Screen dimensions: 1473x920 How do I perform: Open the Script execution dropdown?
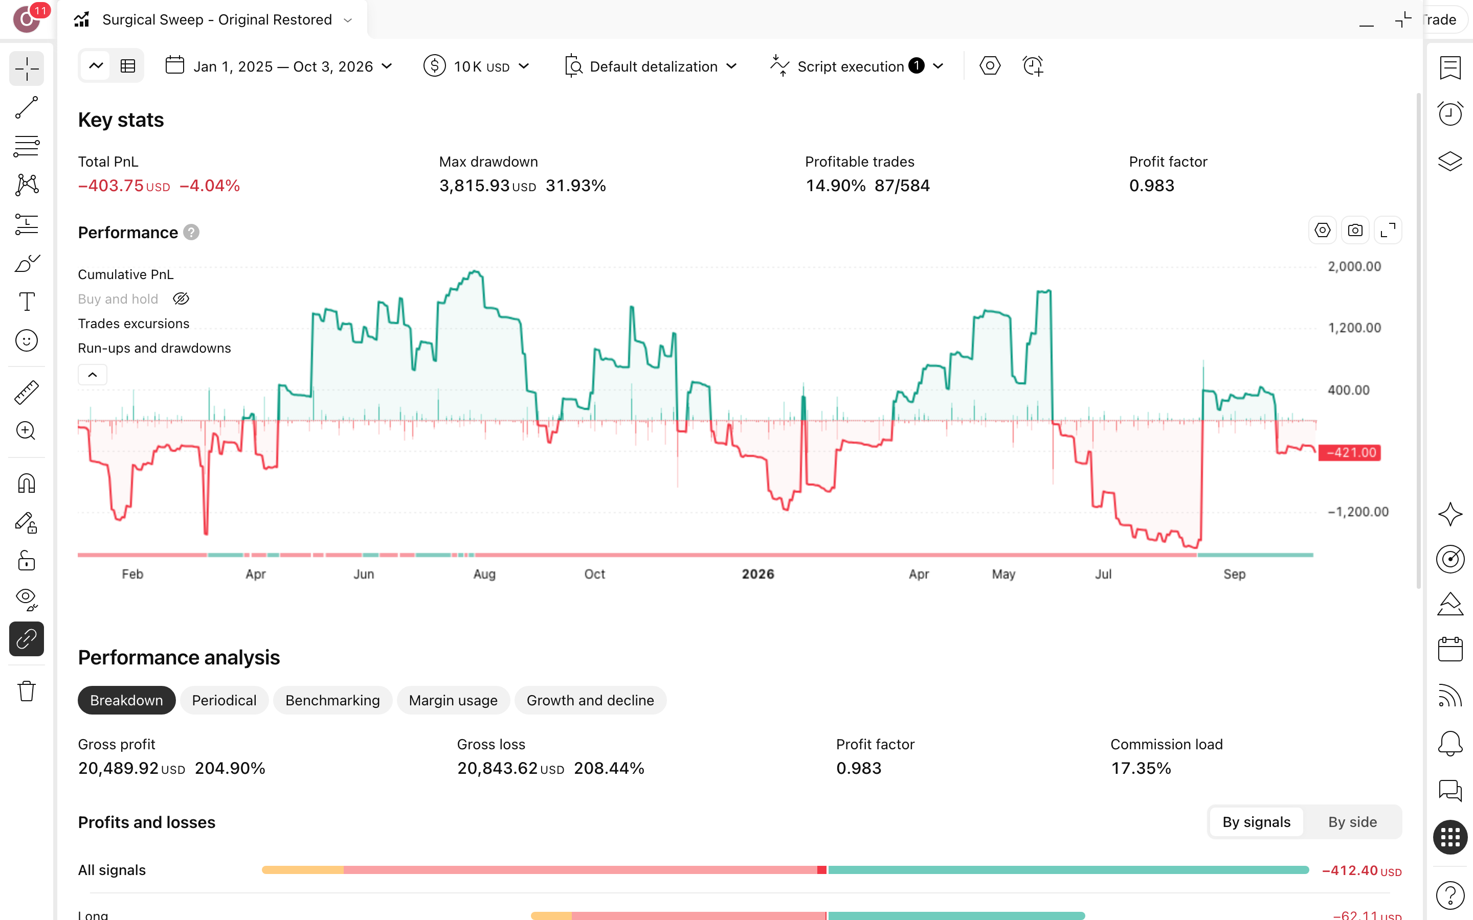point(857,66)
